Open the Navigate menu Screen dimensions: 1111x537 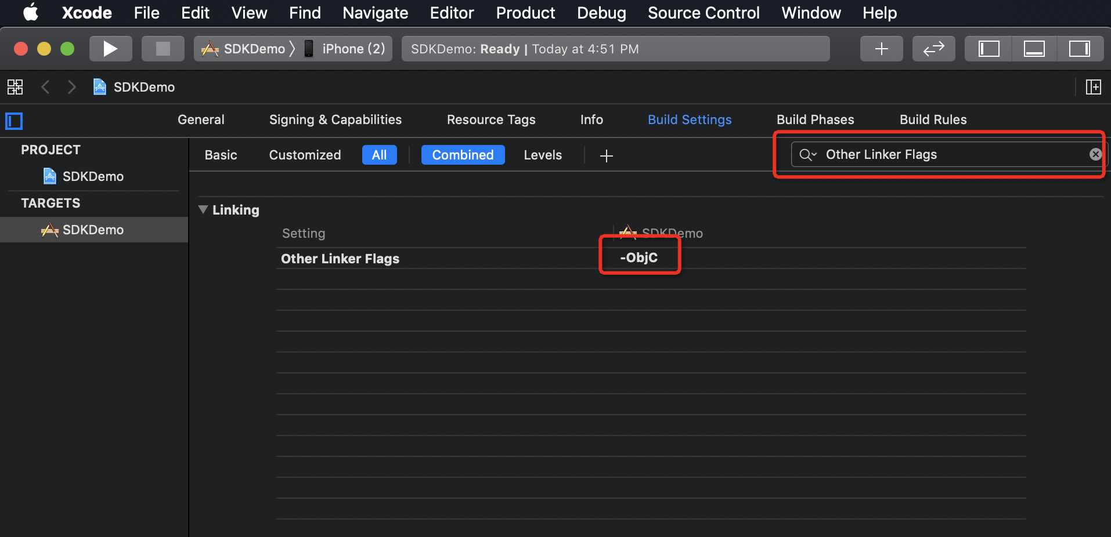tap(375, 13)
